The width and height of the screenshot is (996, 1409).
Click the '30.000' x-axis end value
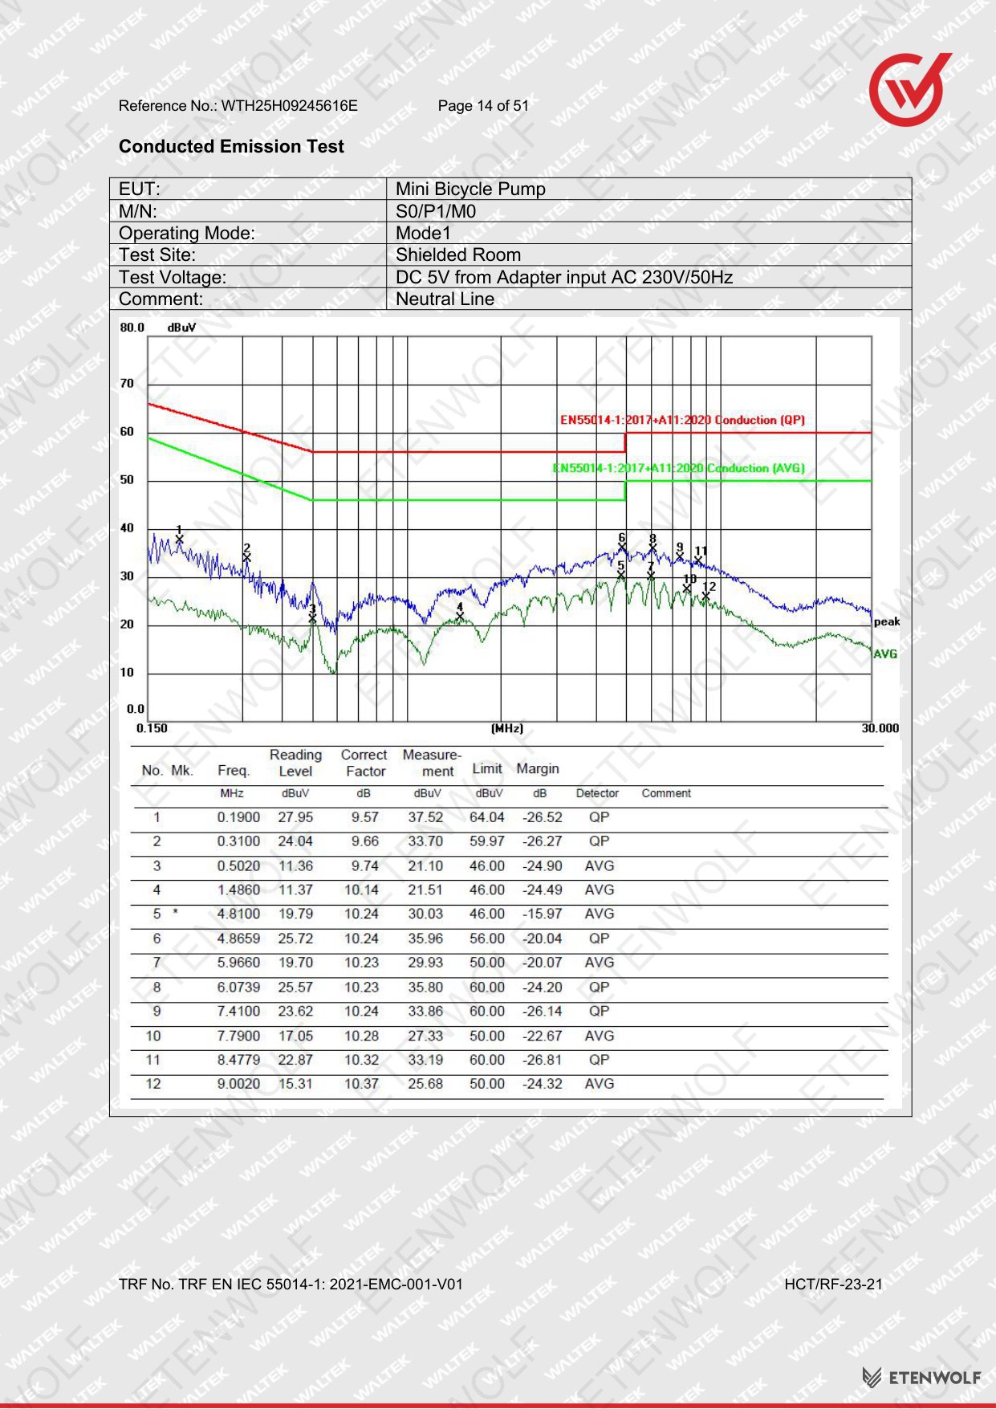pos(880,728)
